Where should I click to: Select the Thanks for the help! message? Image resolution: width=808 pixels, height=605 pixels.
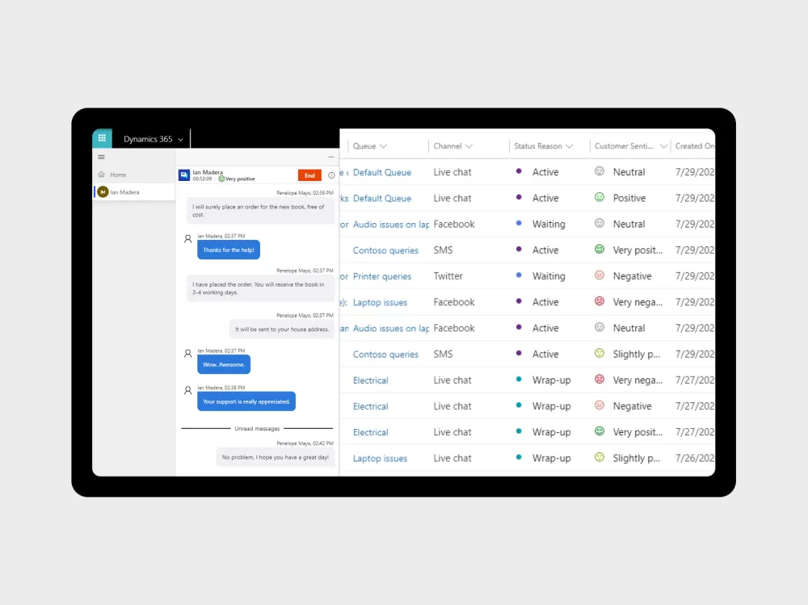pyautogui.click(x=229, y=250)
